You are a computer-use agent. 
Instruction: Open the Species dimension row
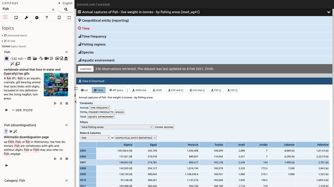coord(204,52)
